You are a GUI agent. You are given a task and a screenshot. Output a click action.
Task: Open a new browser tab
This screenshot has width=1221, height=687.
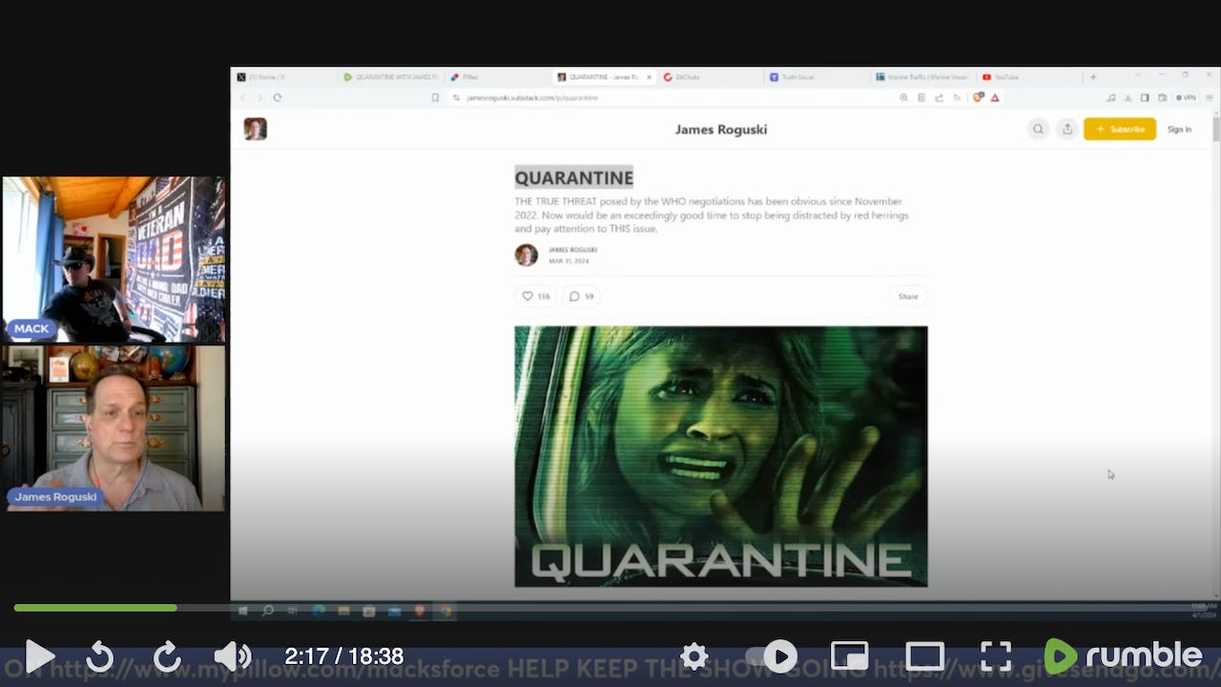(1093, 77)
